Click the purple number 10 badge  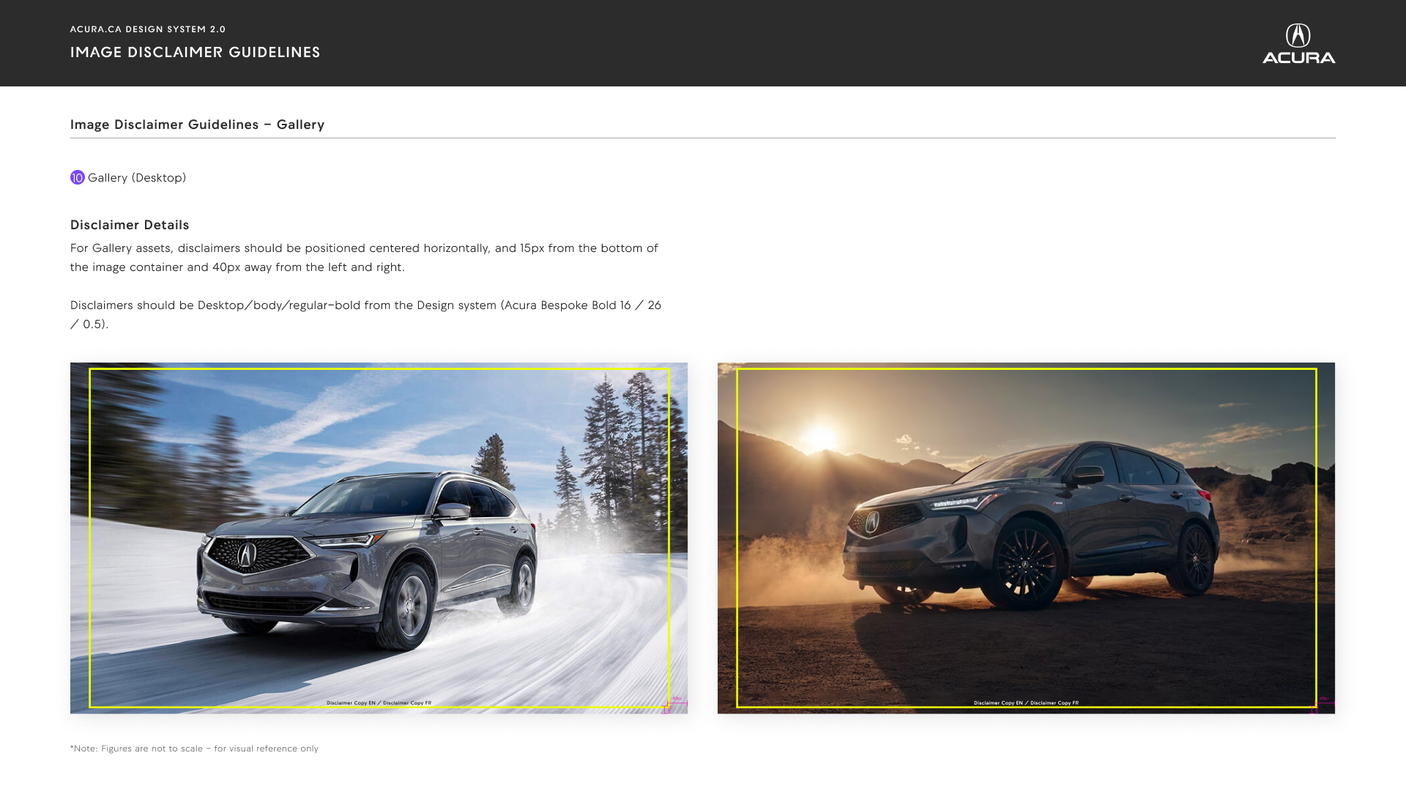(x=78, y=177)
